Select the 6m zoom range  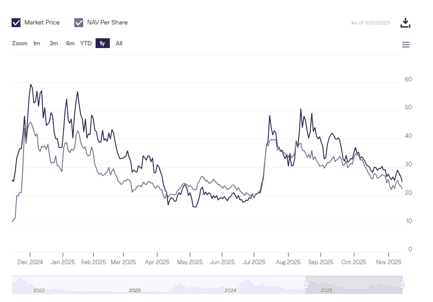(69, 43)
